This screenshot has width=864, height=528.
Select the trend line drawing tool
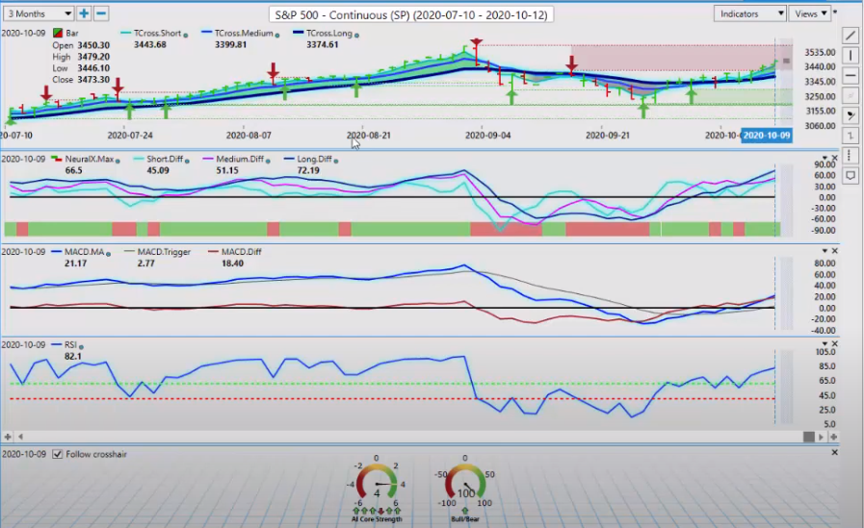[x=851, y=36]
